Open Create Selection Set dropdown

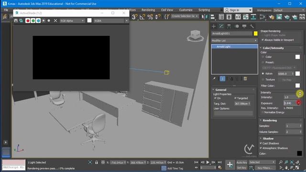[x=185, y=16]
